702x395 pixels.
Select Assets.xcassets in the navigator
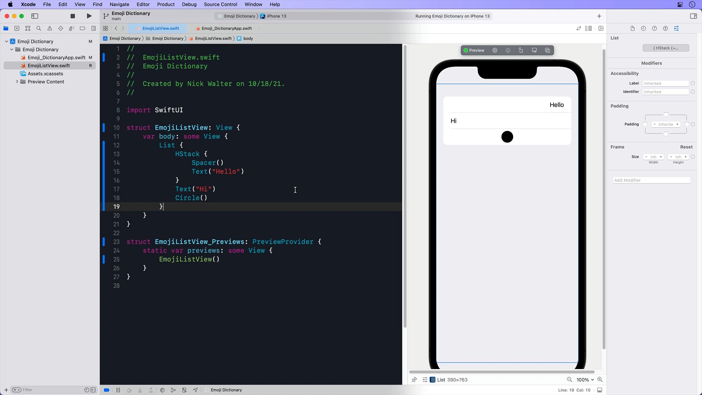pos(45,74)
